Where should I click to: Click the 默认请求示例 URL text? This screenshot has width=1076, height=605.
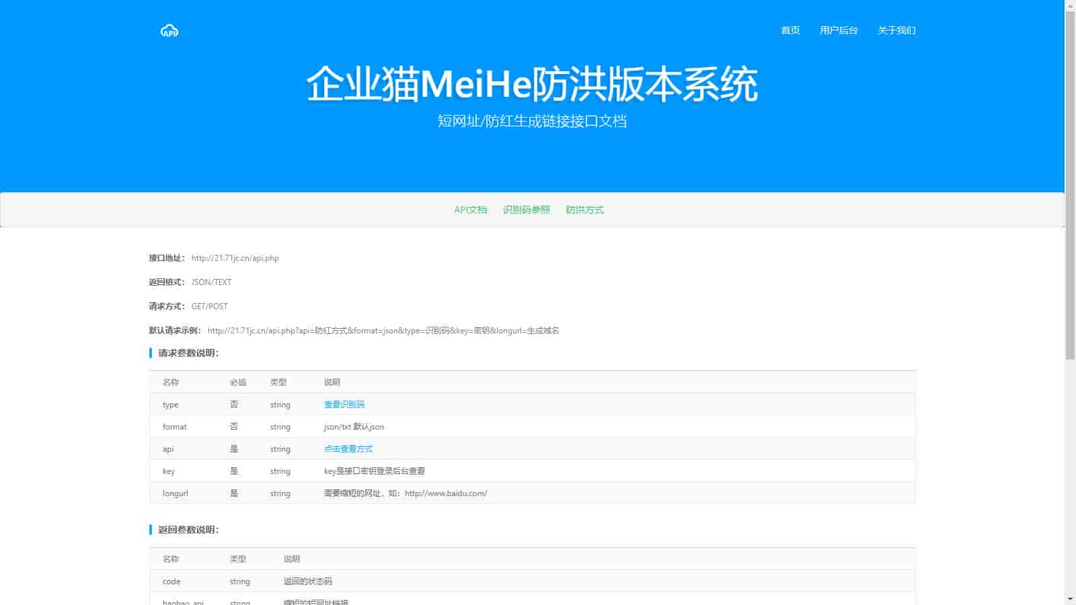tap(383, 331)
